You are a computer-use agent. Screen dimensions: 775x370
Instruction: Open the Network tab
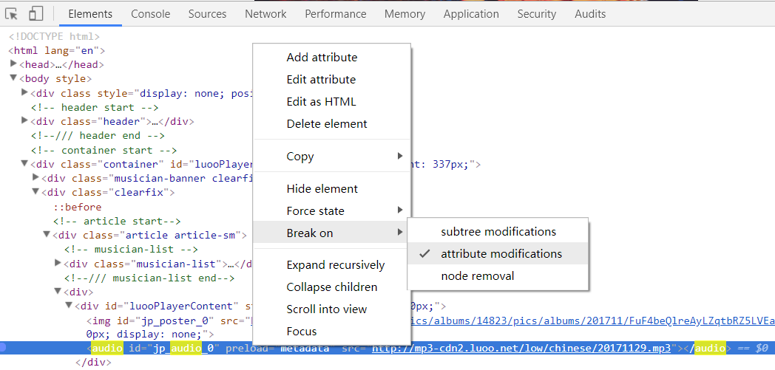click(x=265, y=14)
